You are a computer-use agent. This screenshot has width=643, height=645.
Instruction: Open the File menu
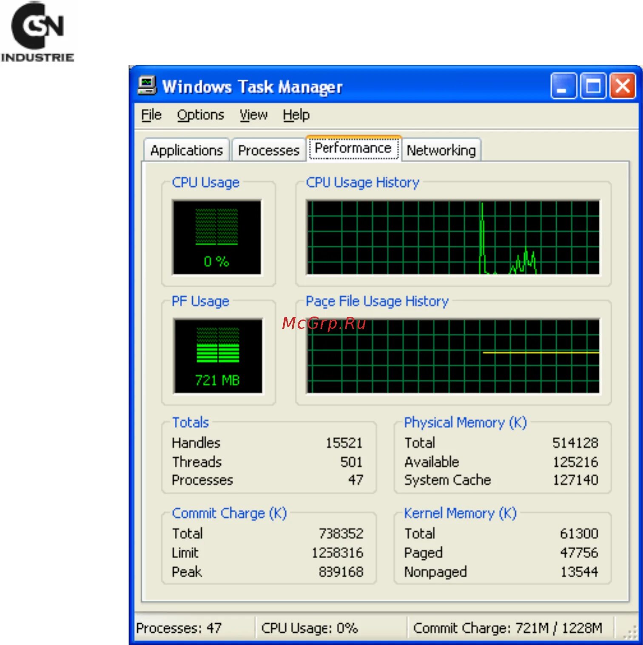[x=151, y=115]
